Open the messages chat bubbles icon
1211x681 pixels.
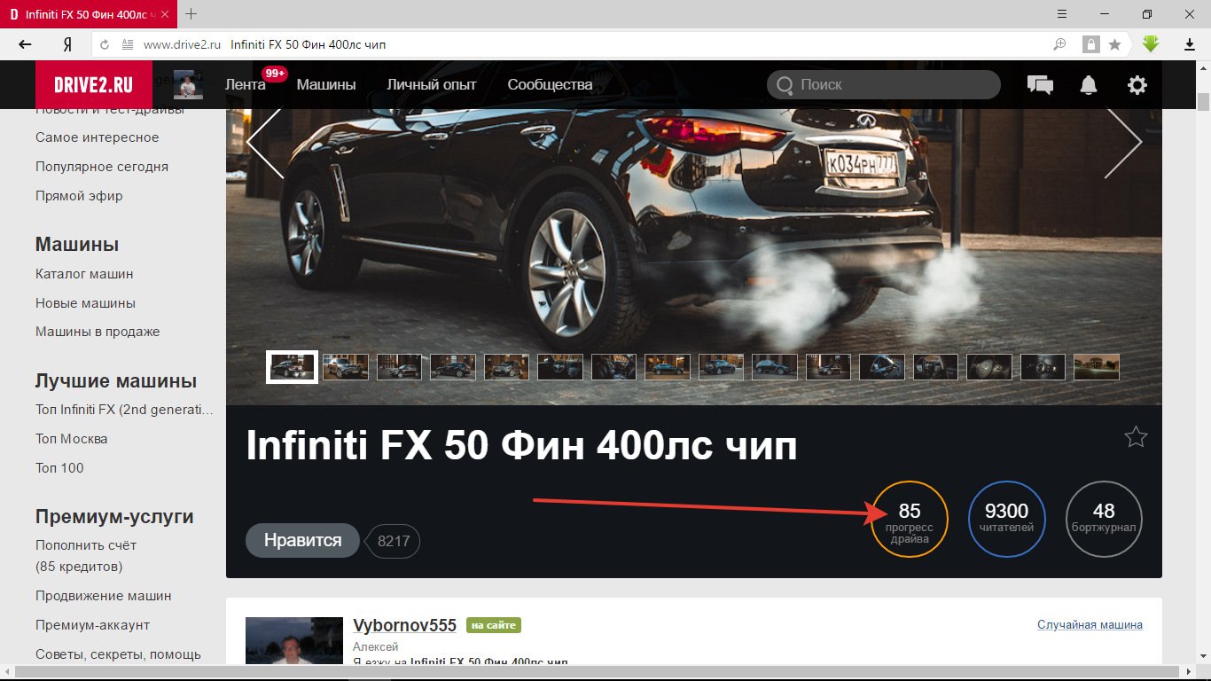(x=1040, y=85)
